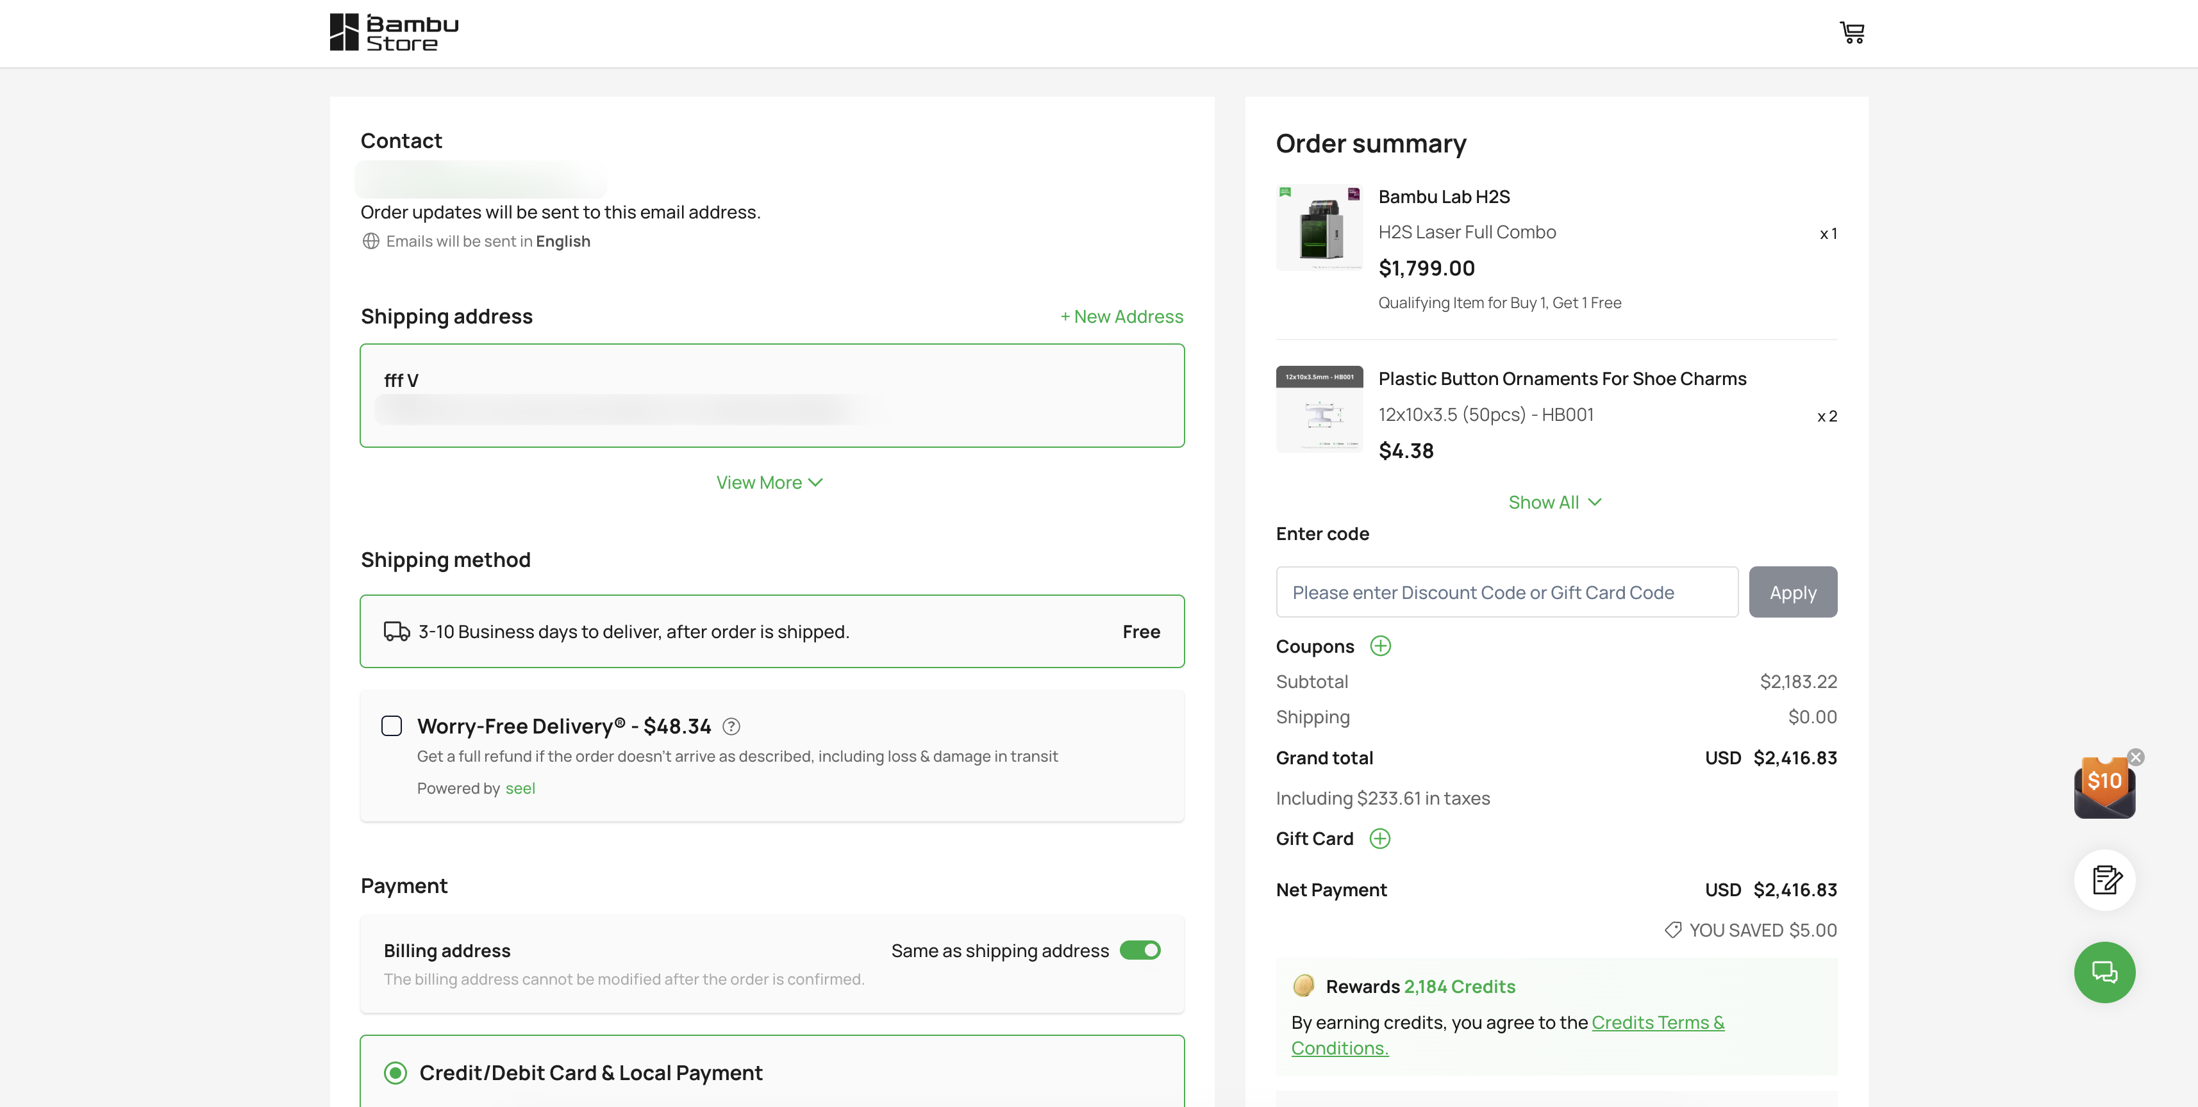Click the $4.38 item price

click(1406, 450)
